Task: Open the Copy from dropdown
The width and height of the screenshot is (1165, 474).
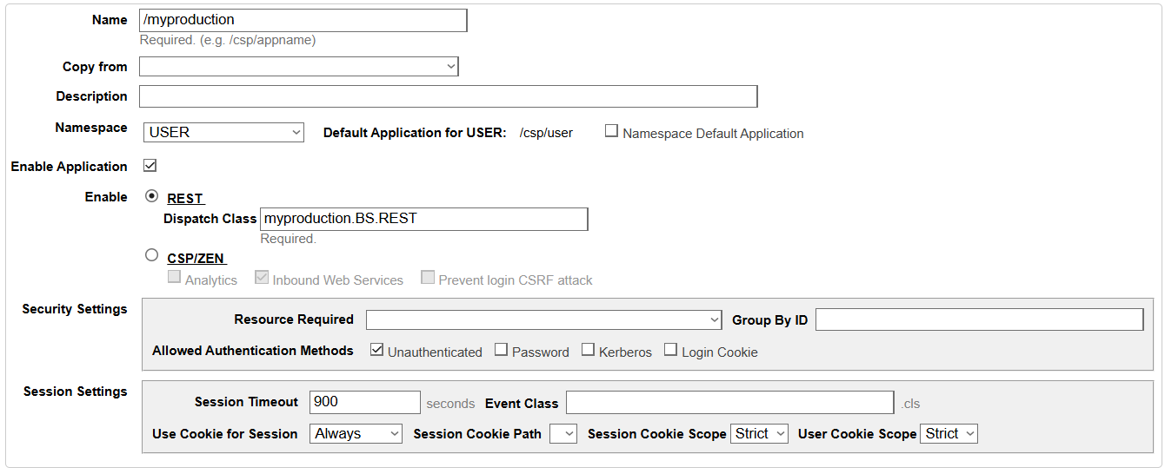Action: click(298, 67)
